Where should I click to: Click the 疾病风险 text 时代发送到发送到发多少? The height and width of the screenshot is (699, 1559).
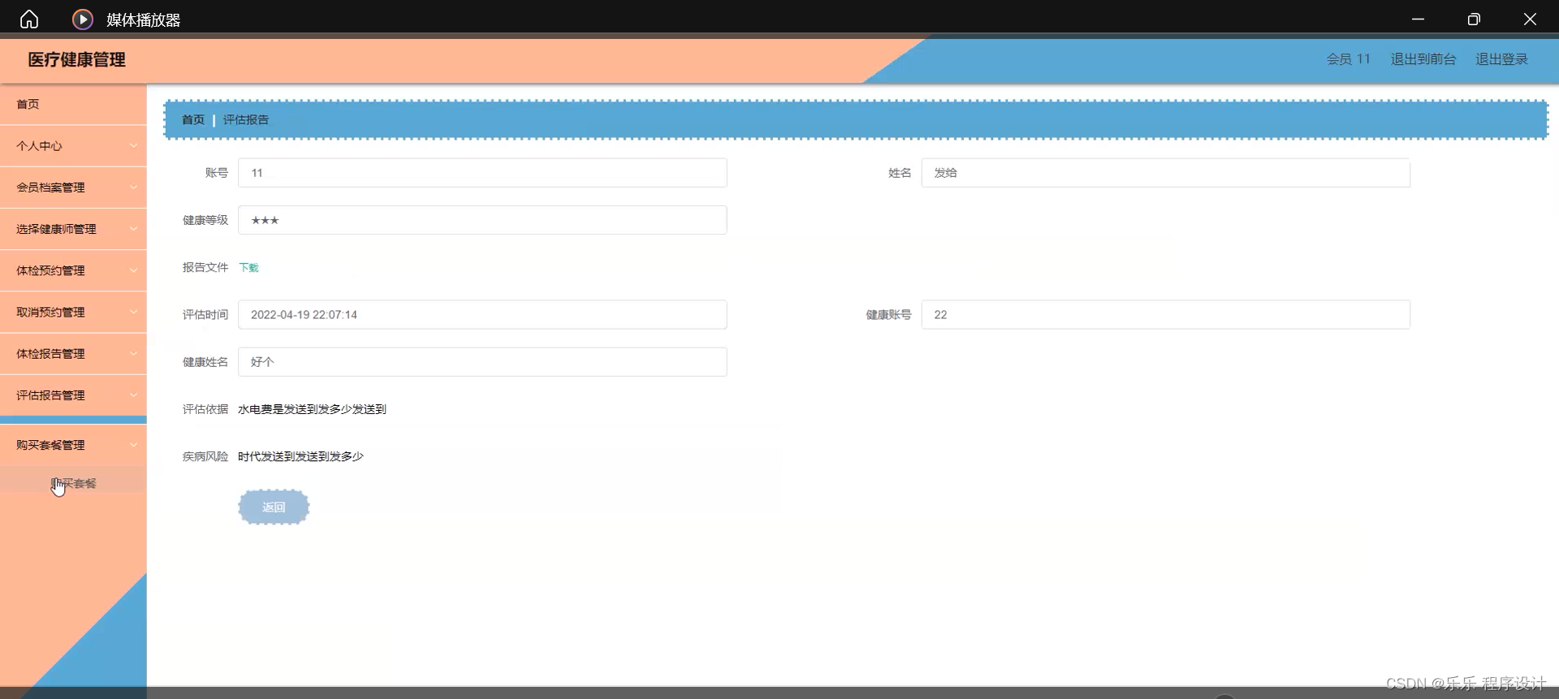pos(300,457)
